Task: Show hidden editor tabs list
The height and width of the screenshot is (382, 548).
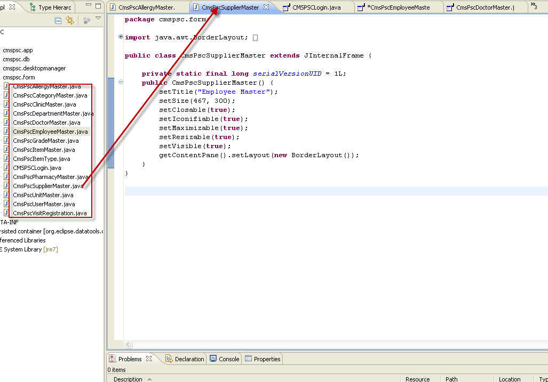Action: pos(534,5)
